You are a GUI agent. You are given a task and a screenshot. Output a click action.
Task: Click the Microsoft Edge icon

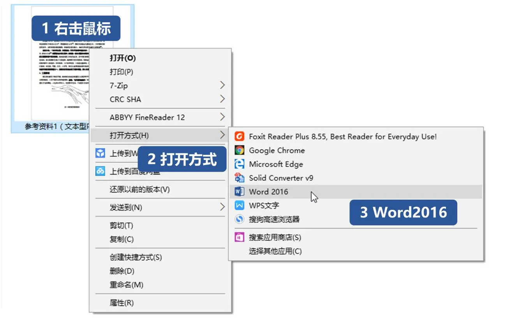240,164
